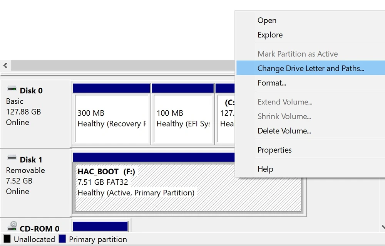
Task: Open Change Drive Letter and Paths
Action: pyautogui.click(x=310, y=69)
